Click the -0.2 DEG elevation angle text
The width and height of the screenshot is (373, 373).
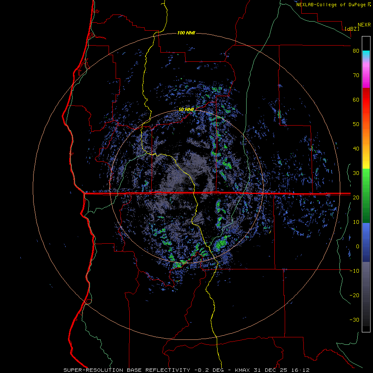tap(210, 370)
